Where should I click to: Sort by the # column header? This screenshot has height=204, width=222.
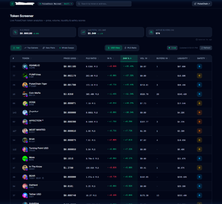pyautogui.click(x=13, y=58)
